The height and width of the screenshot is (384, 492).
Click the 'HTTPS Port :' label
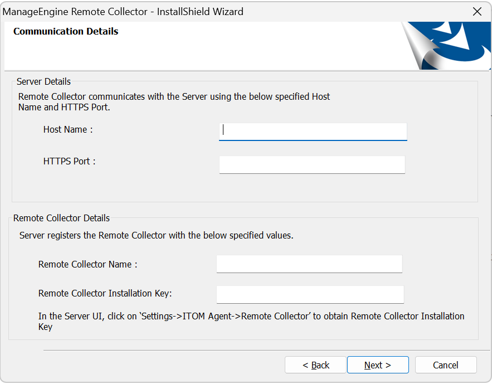tap(69, 161)
